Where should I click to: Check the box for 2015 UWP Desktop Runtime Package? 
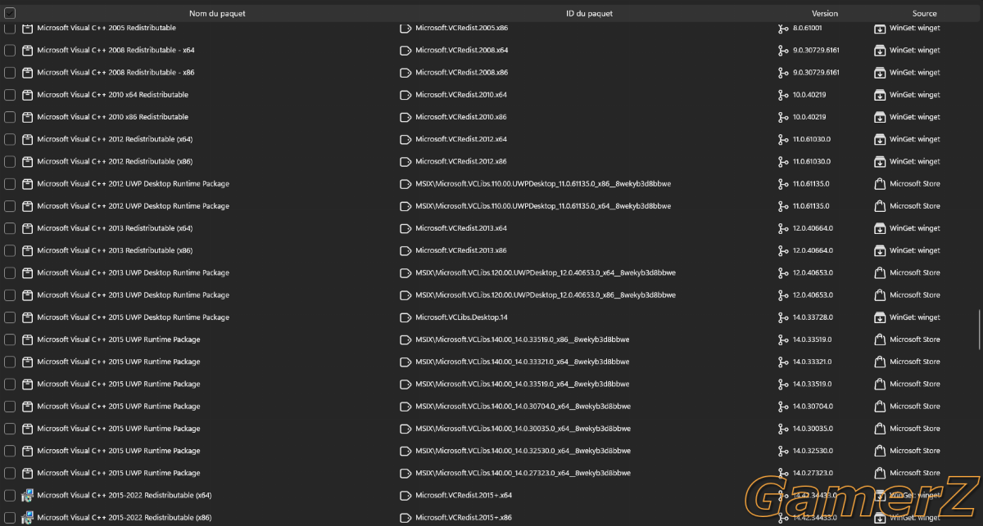point(10,317)
